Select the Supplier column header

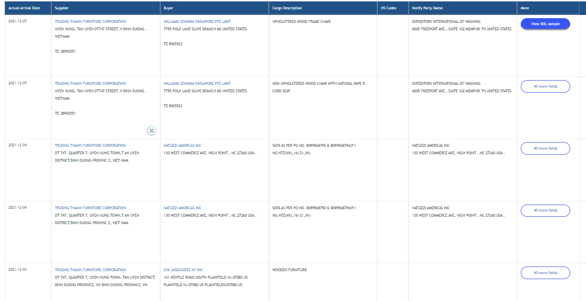click(x=62, y=8)
